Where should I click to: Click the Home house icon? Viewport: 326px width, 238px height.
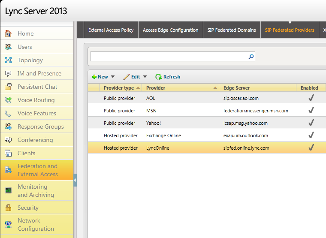[x=8, y=33]
